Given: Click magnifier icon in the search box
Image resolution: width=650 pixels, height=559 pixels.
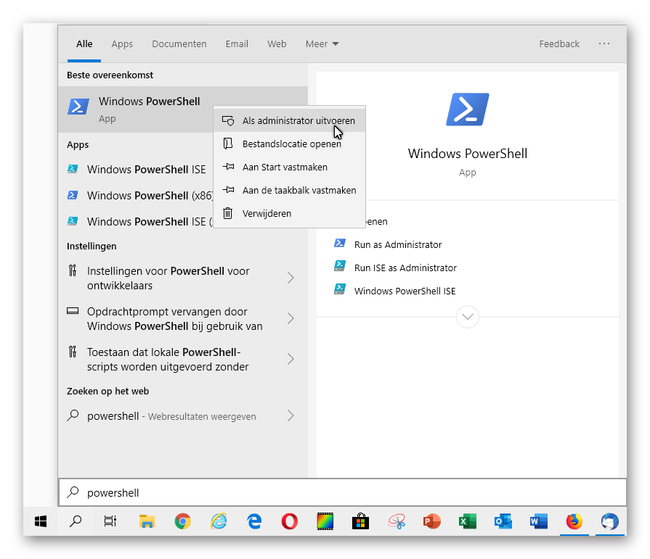Looking at the screenshot, I should click(73, 492).
